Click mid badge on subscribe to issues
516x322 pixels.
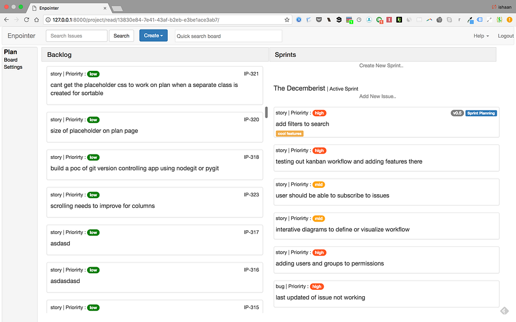(319, 185)
